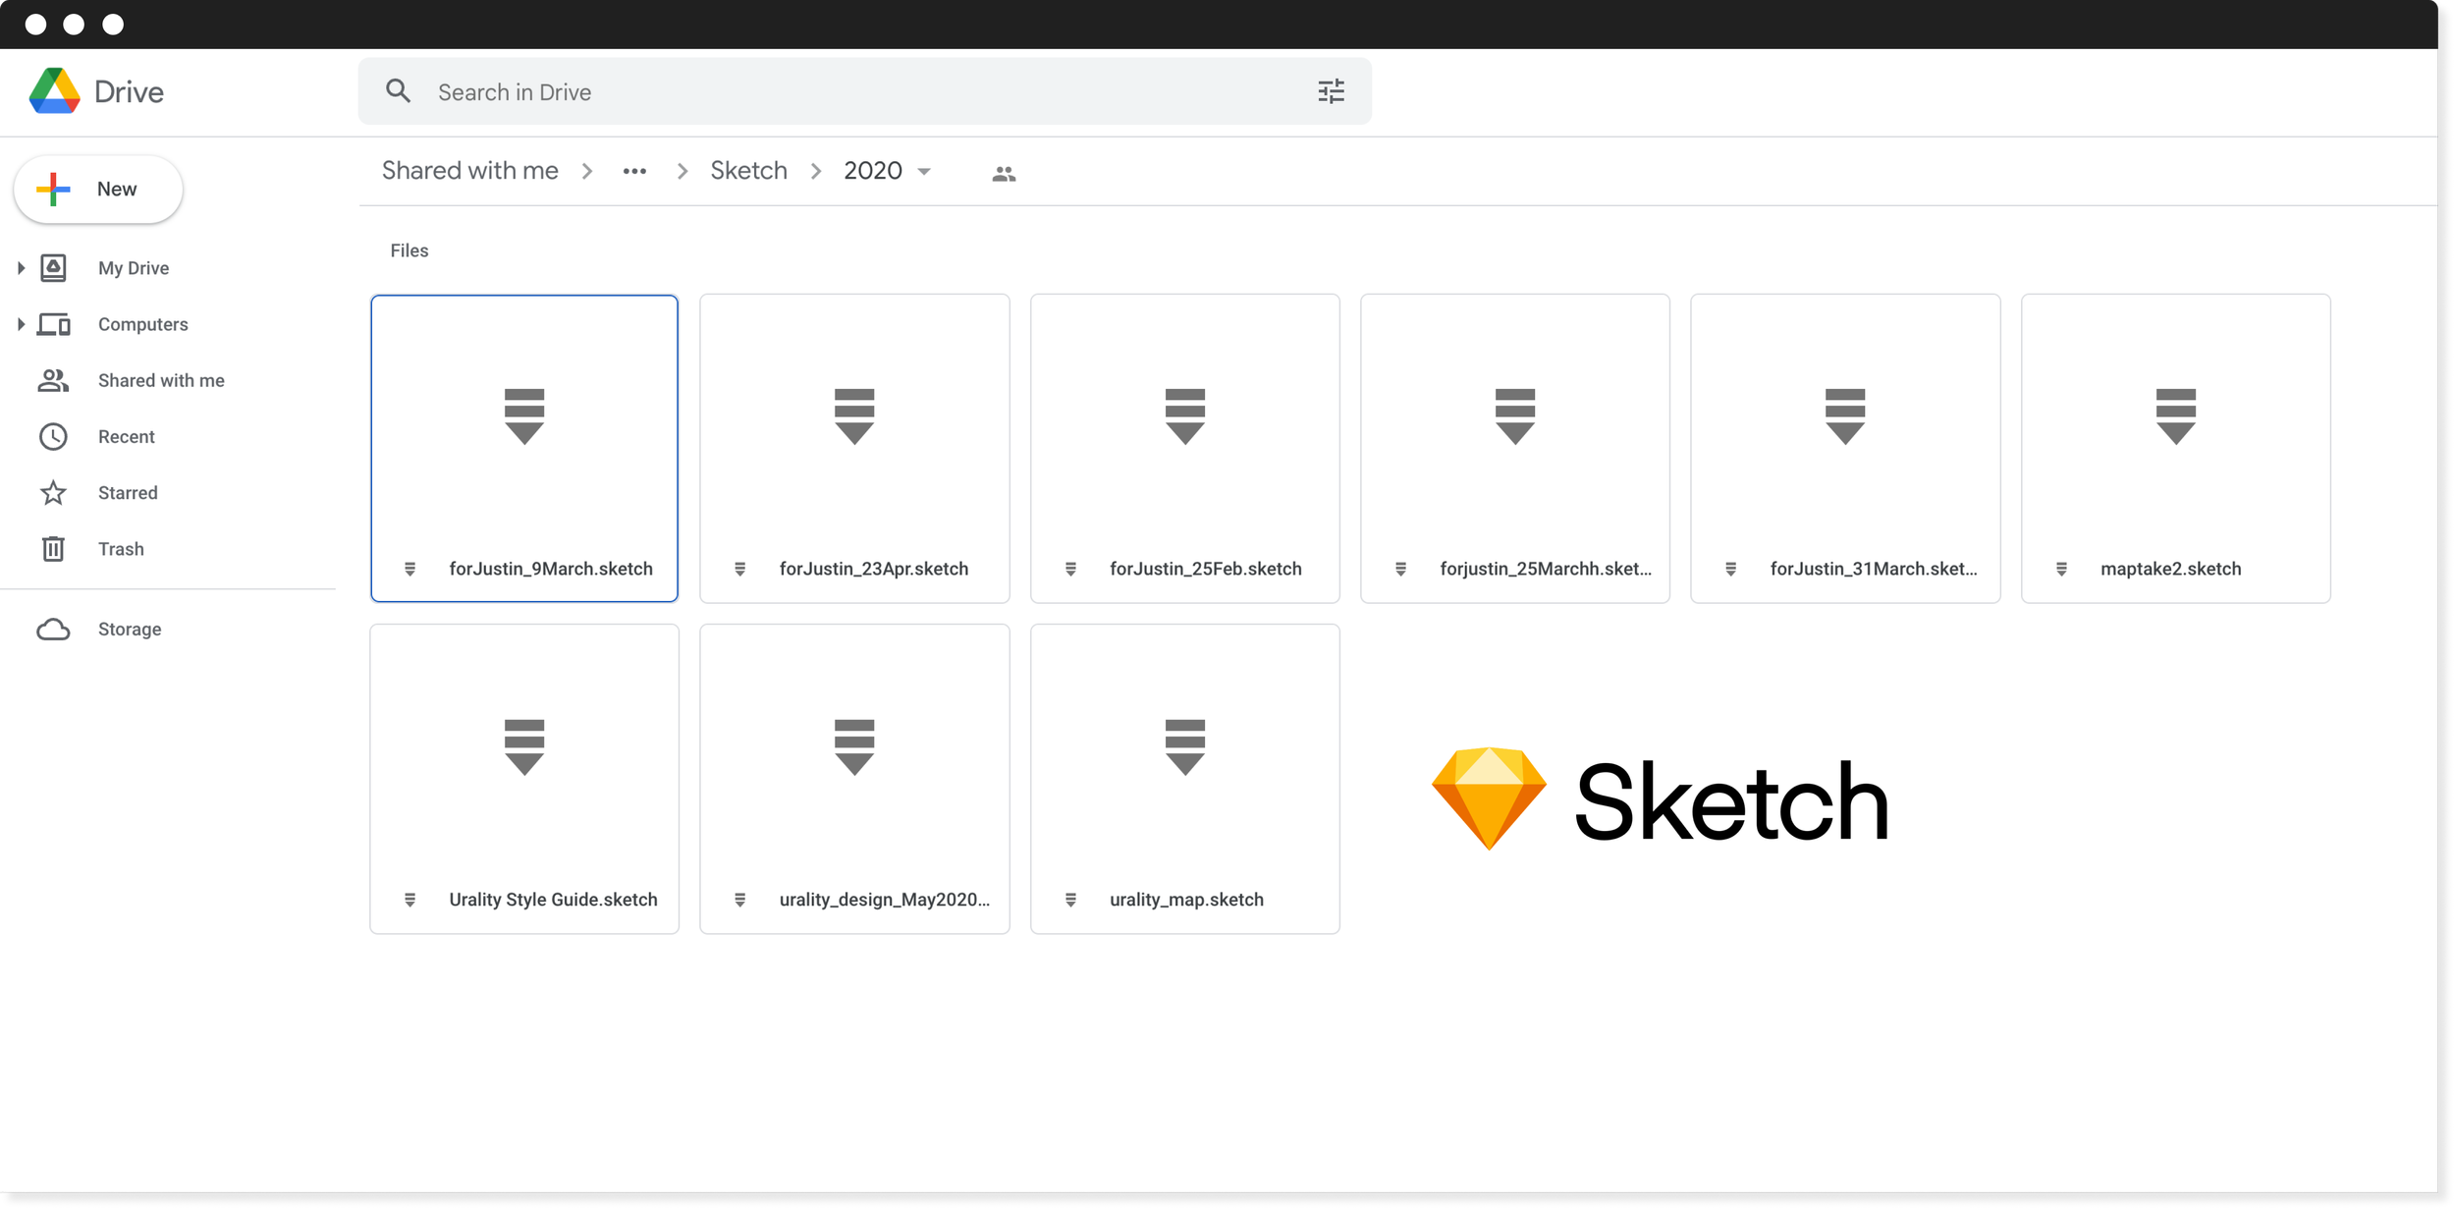The width and height of the screenshot is (2455, 1209).
Task: Click the Trash bin icon
Action: pos(53,548)
